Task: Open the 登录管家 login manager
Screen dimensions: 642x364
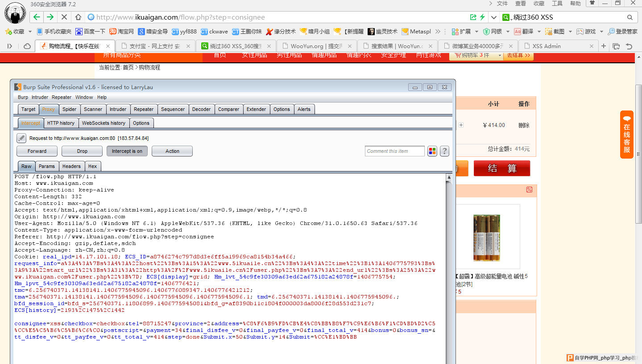Action: 623,32
